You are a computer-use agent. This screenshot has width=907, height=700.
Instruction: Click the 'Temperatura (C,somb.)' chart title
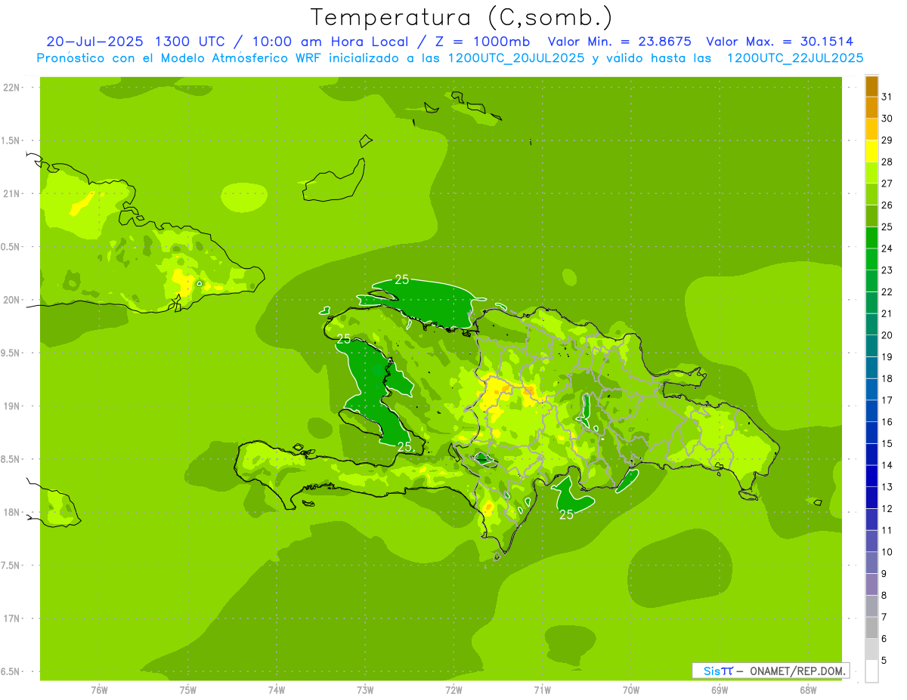point(462,17)
